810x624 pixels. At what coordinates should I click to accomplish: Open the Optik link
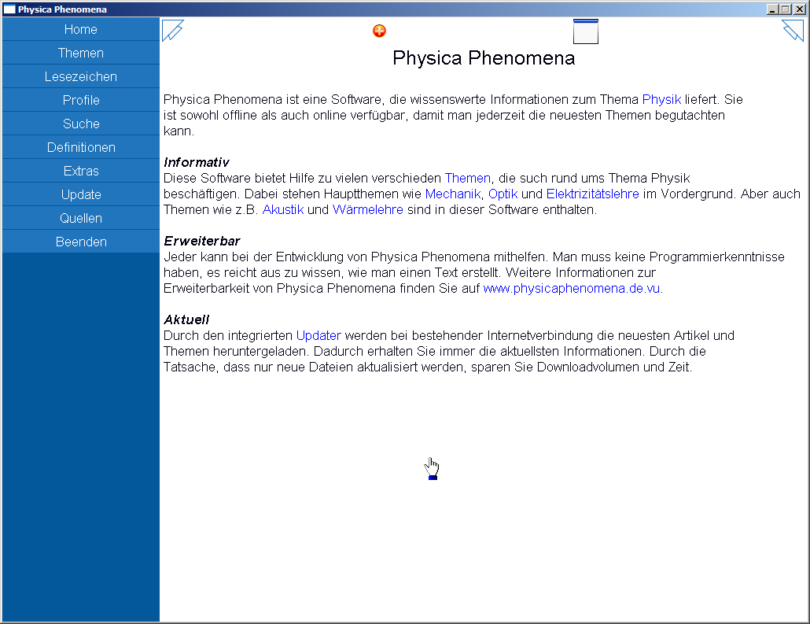(x=503, y=194)
